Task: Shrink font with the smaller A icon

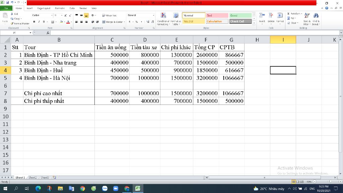Action: point(70,15)
